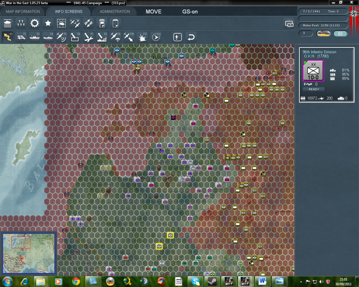
Task: Click the window-switch icon above Motor Pool
Action: tap(289, 23)
